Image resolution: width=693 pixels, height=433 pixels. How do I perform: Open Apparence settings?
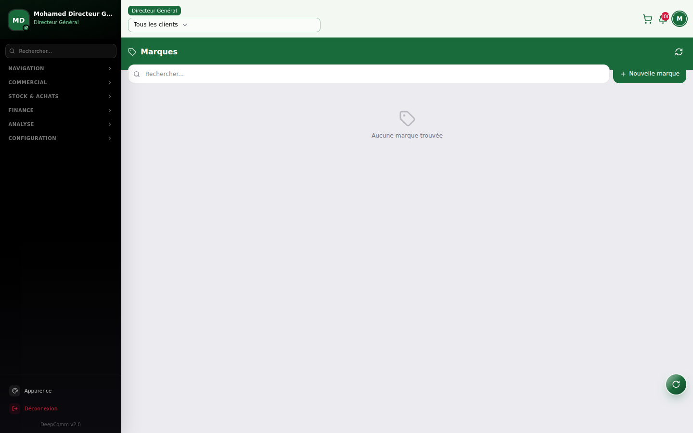[60, 391]
